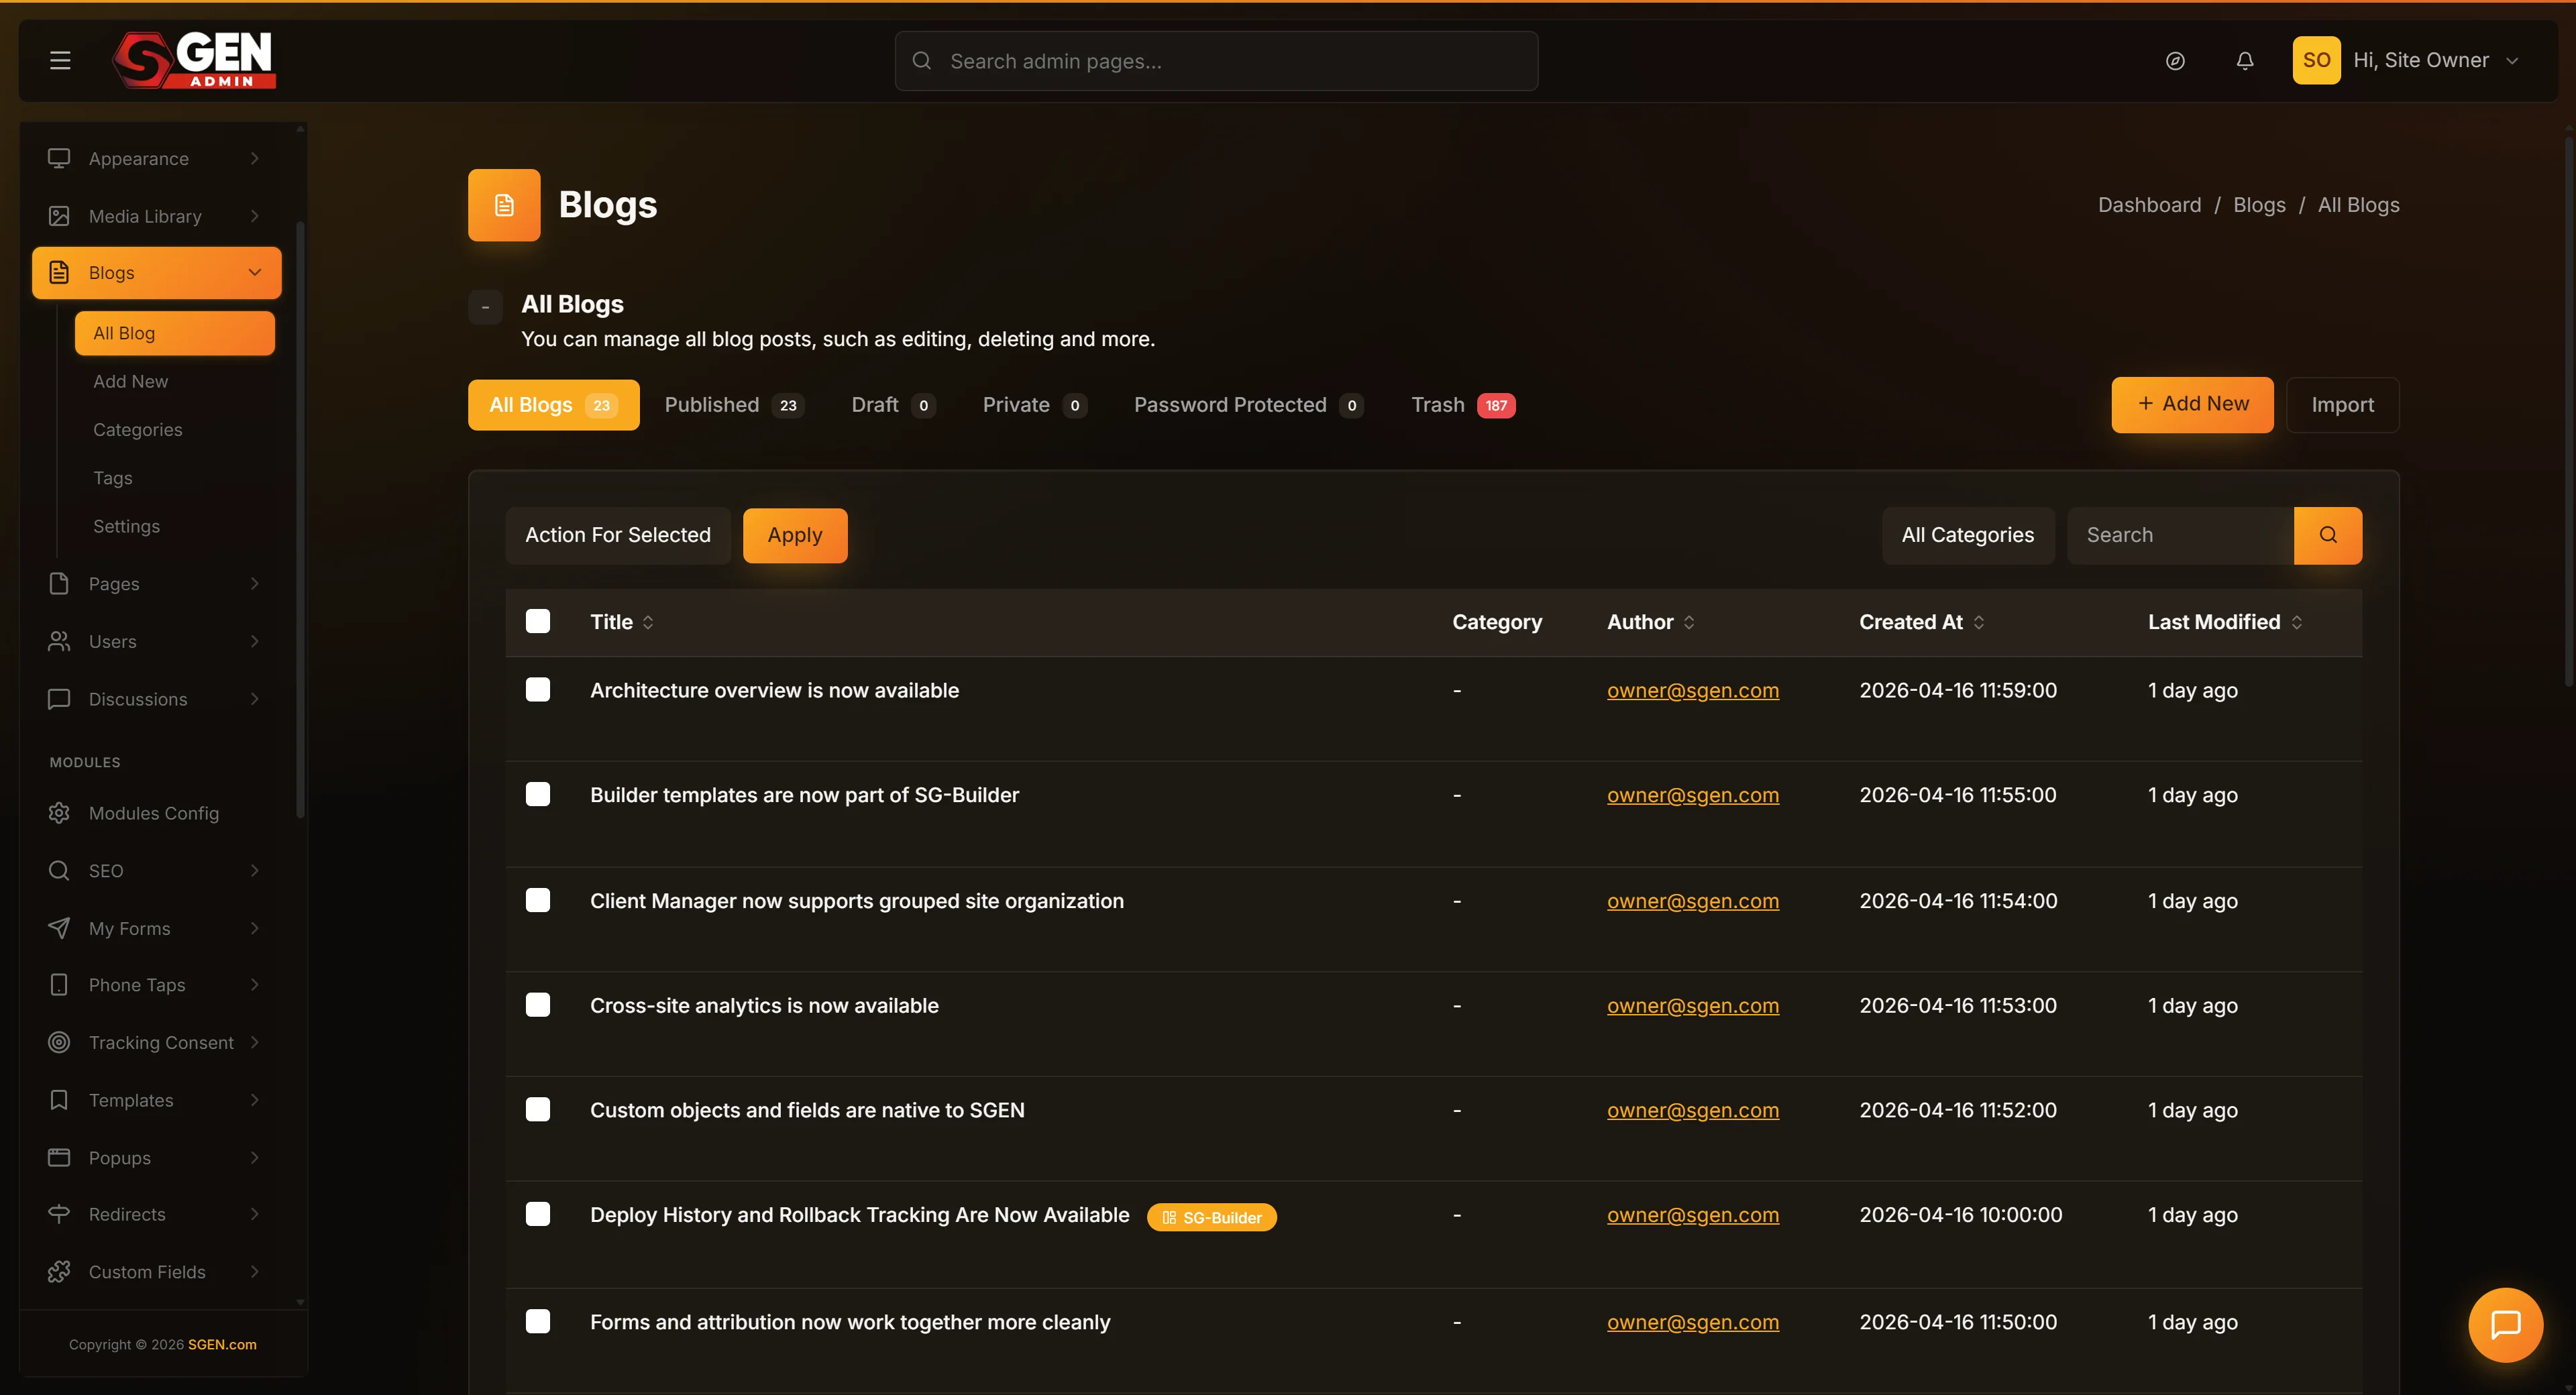Click the My Forms paper plane icon

59,928
